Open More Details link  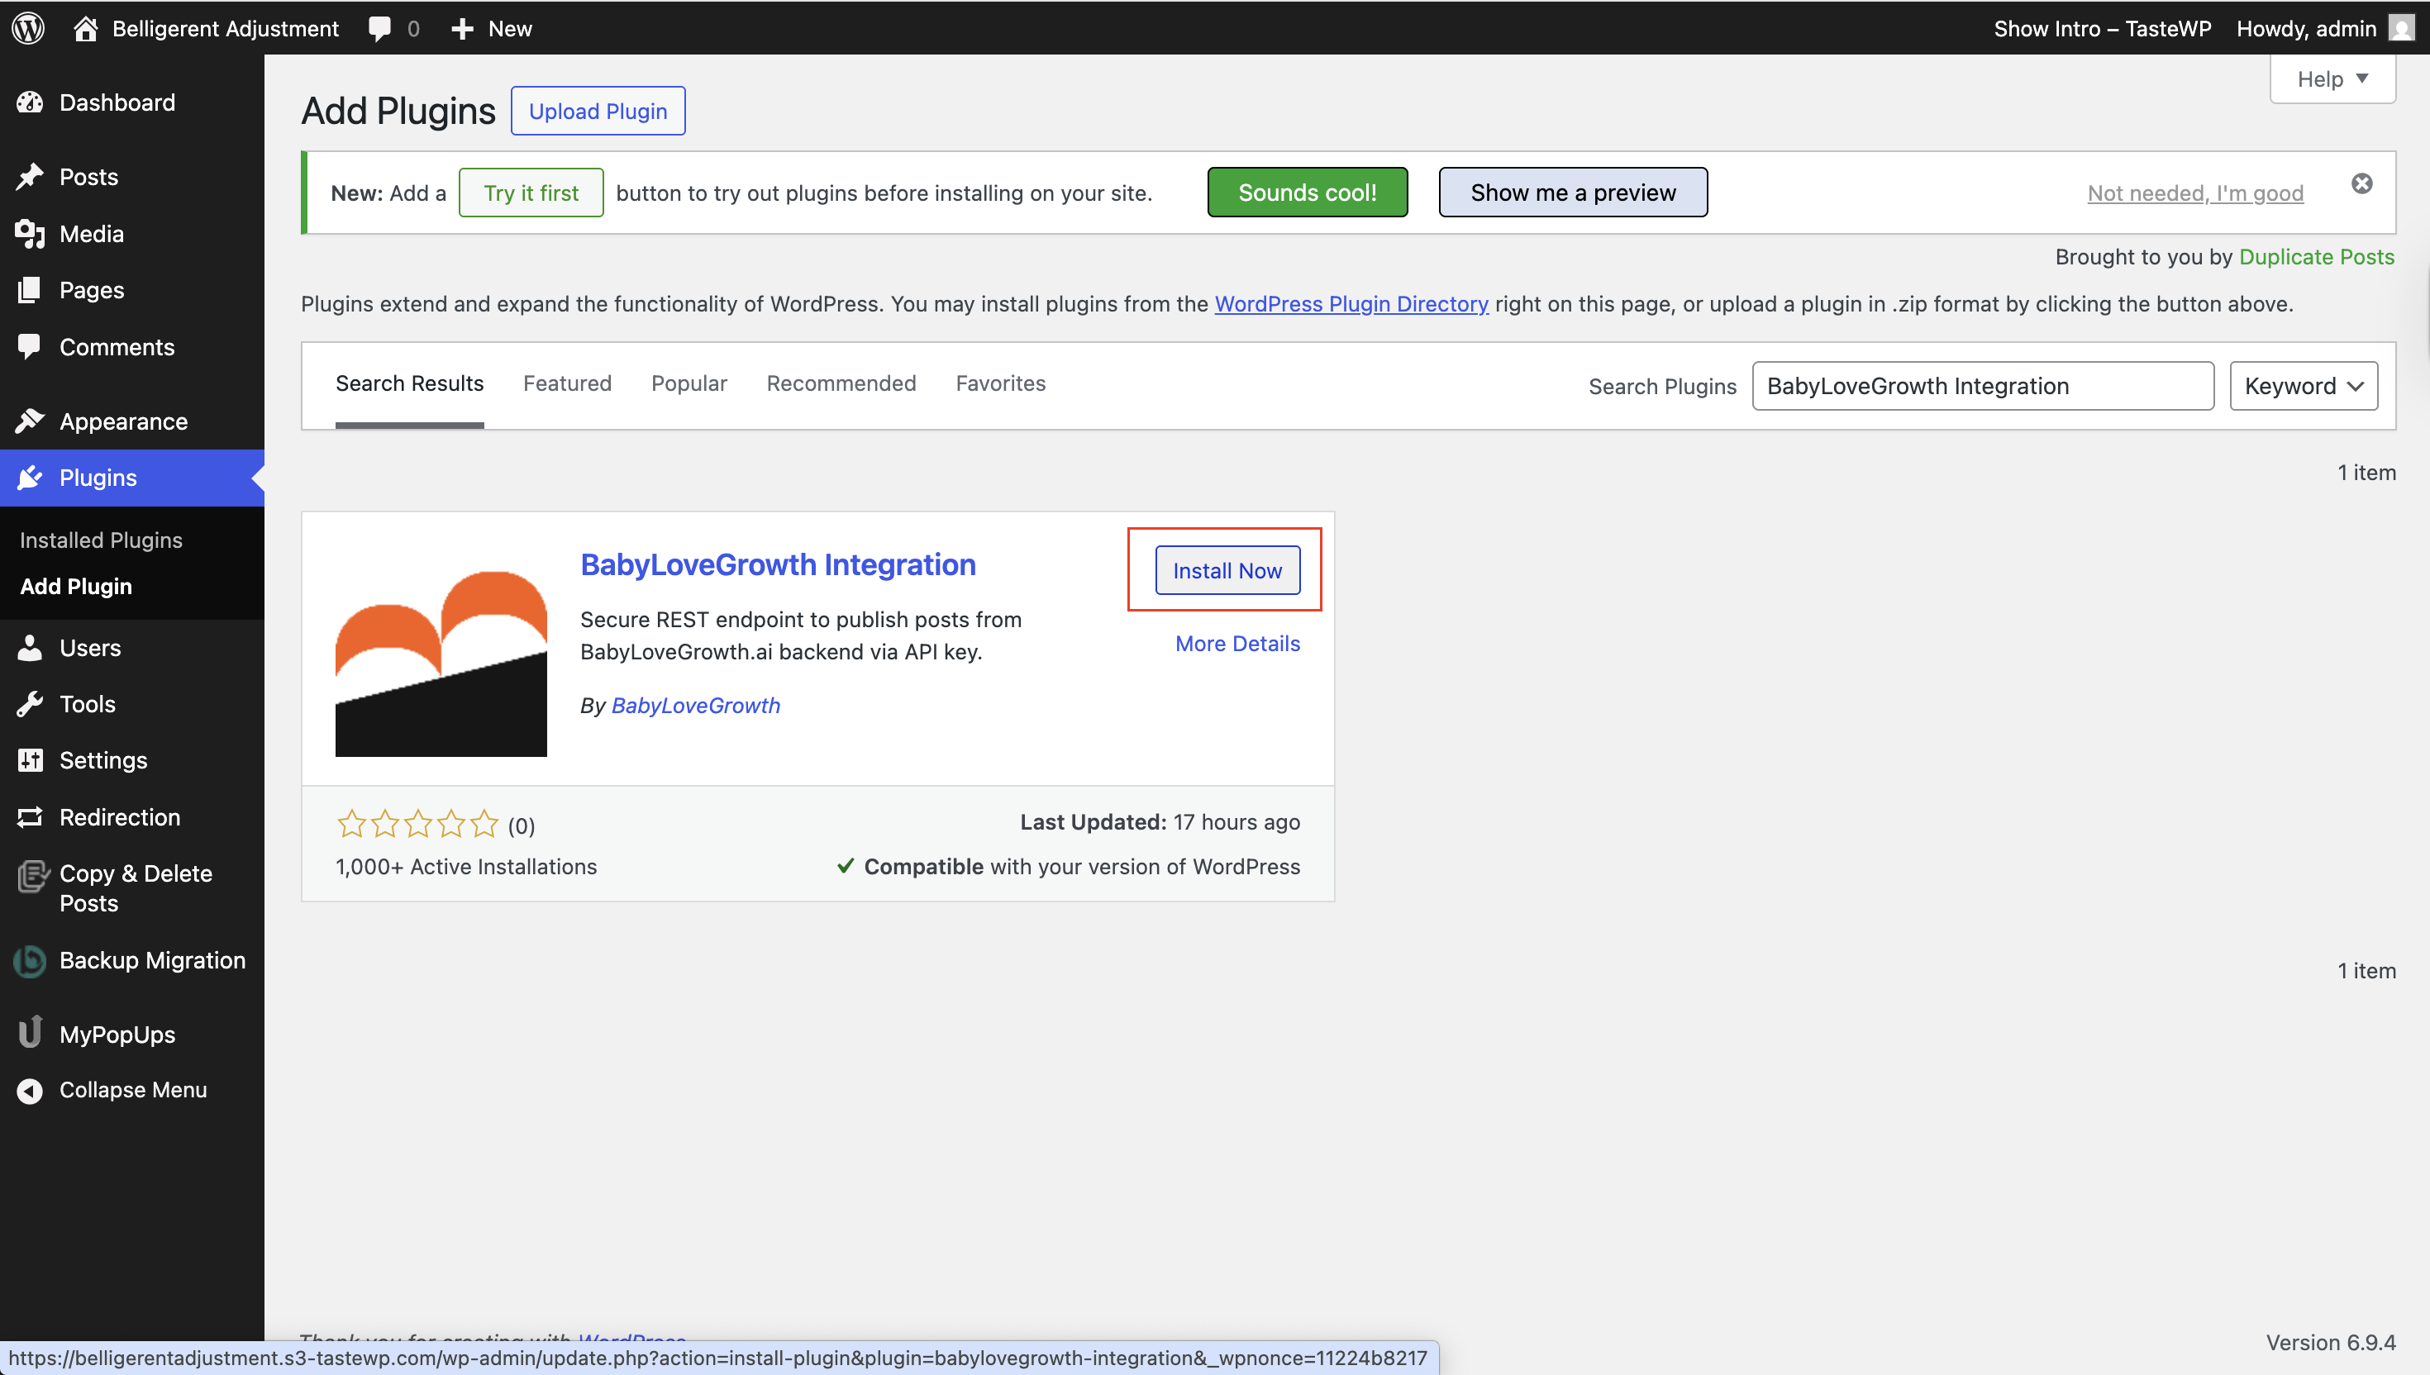(1237, 643)
